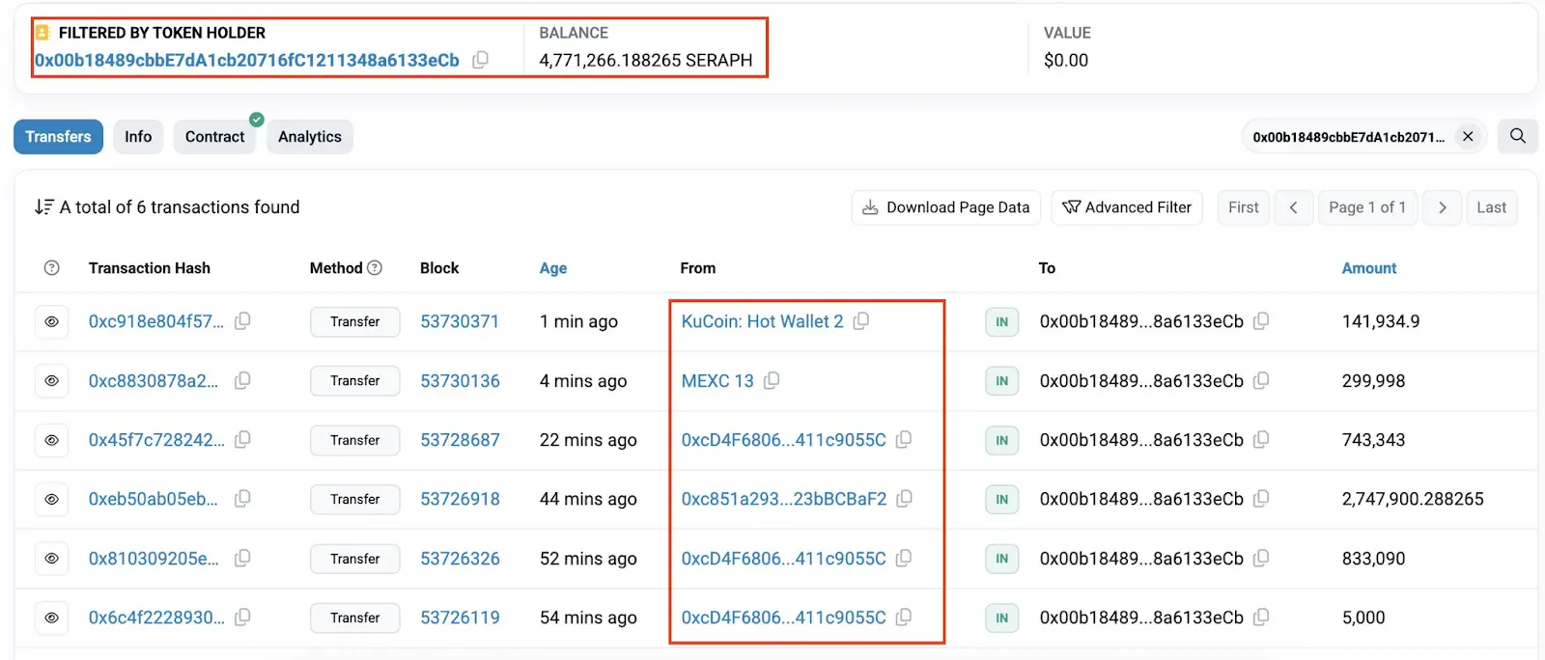Sort by the Amount column header
The width and height of the screenshot is (1545, 660).
pyautogui.click(x=1369, y=268)
